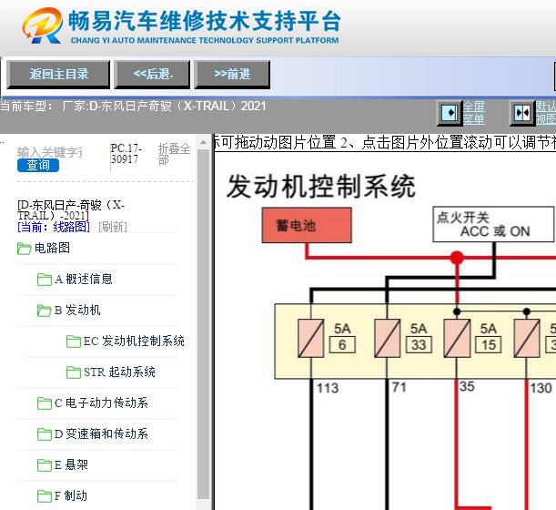Click the 5A fuse number 15 symbol
Screen dimensions: 556x510
tap(457, 338)
